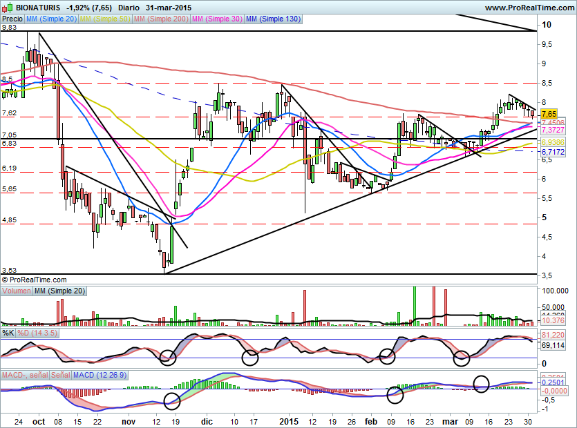Click the 6,7172 blue moving average value tag
The width and height of the screenshot is (577, 428).
click(553, 151)
